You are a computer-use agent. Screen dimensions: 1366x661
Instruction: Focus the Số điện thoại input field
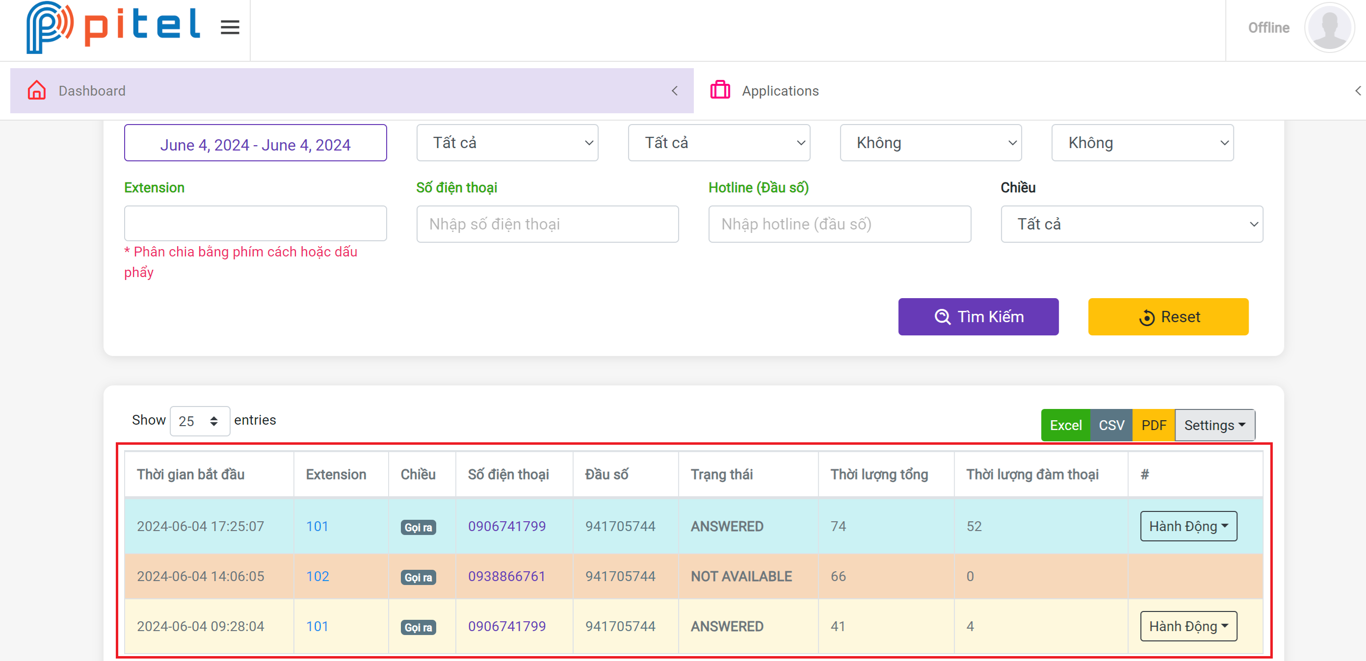point(547,224)
